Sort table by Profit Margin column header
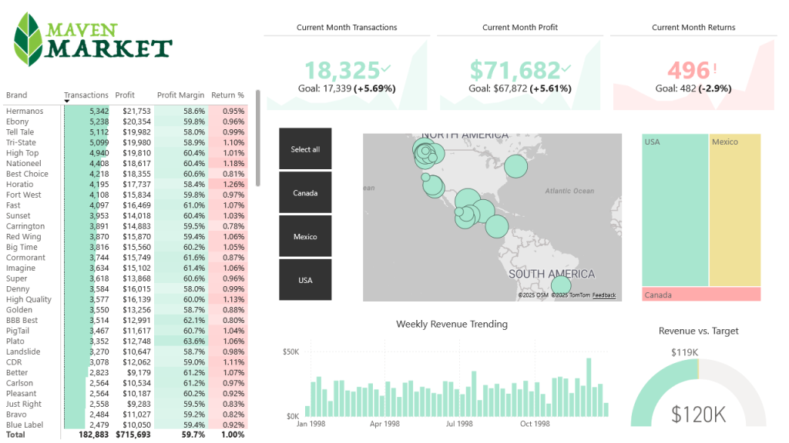This screenshot has height=443, width=789. click(180, 95)
